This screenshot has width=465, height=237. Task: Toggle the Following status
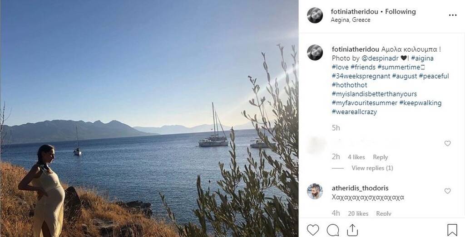click(401, 11)
